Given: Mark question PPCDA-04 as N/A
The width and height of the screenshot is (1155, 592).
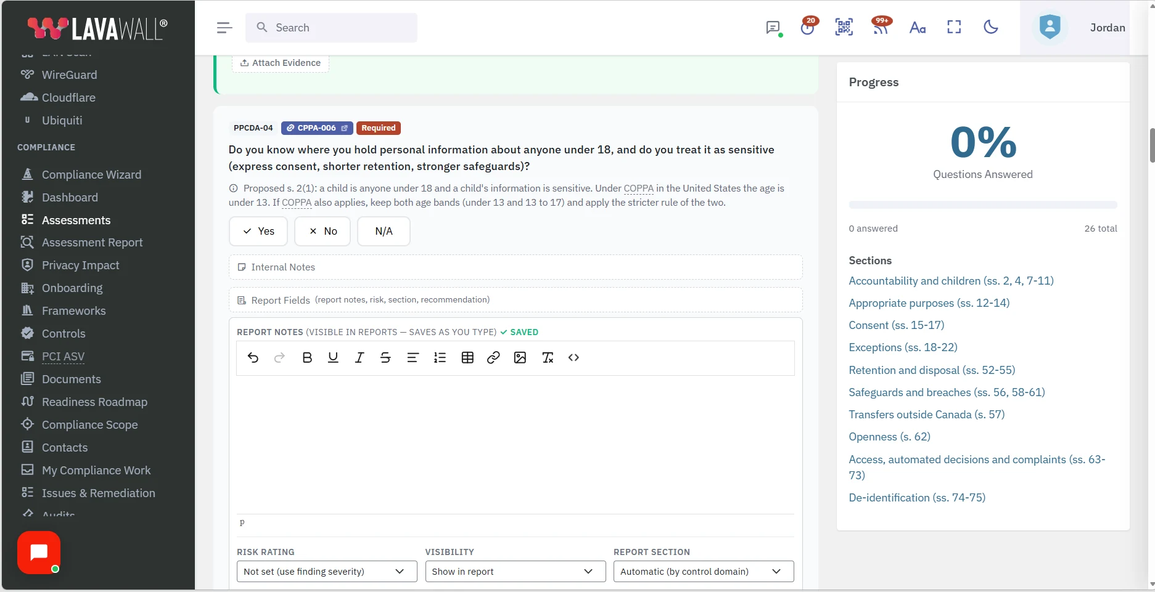Looking at the screenshot, I should (384, 231).
